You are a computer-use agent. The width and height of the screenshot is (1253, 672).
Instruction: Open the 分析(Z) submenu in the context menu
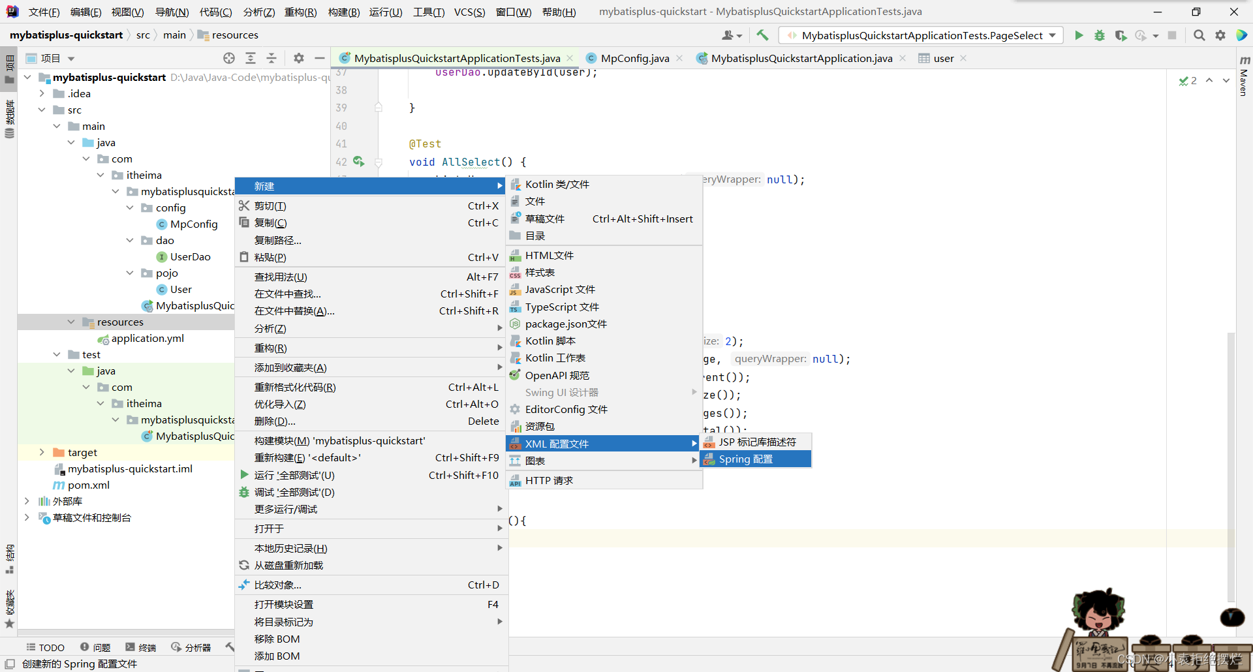click(x=371, y=328)
